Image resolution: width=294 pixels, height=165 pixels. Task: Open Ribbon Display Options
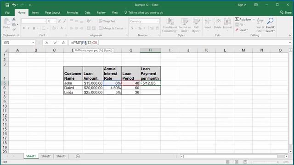pyautogui.click(x=256, y=5)
